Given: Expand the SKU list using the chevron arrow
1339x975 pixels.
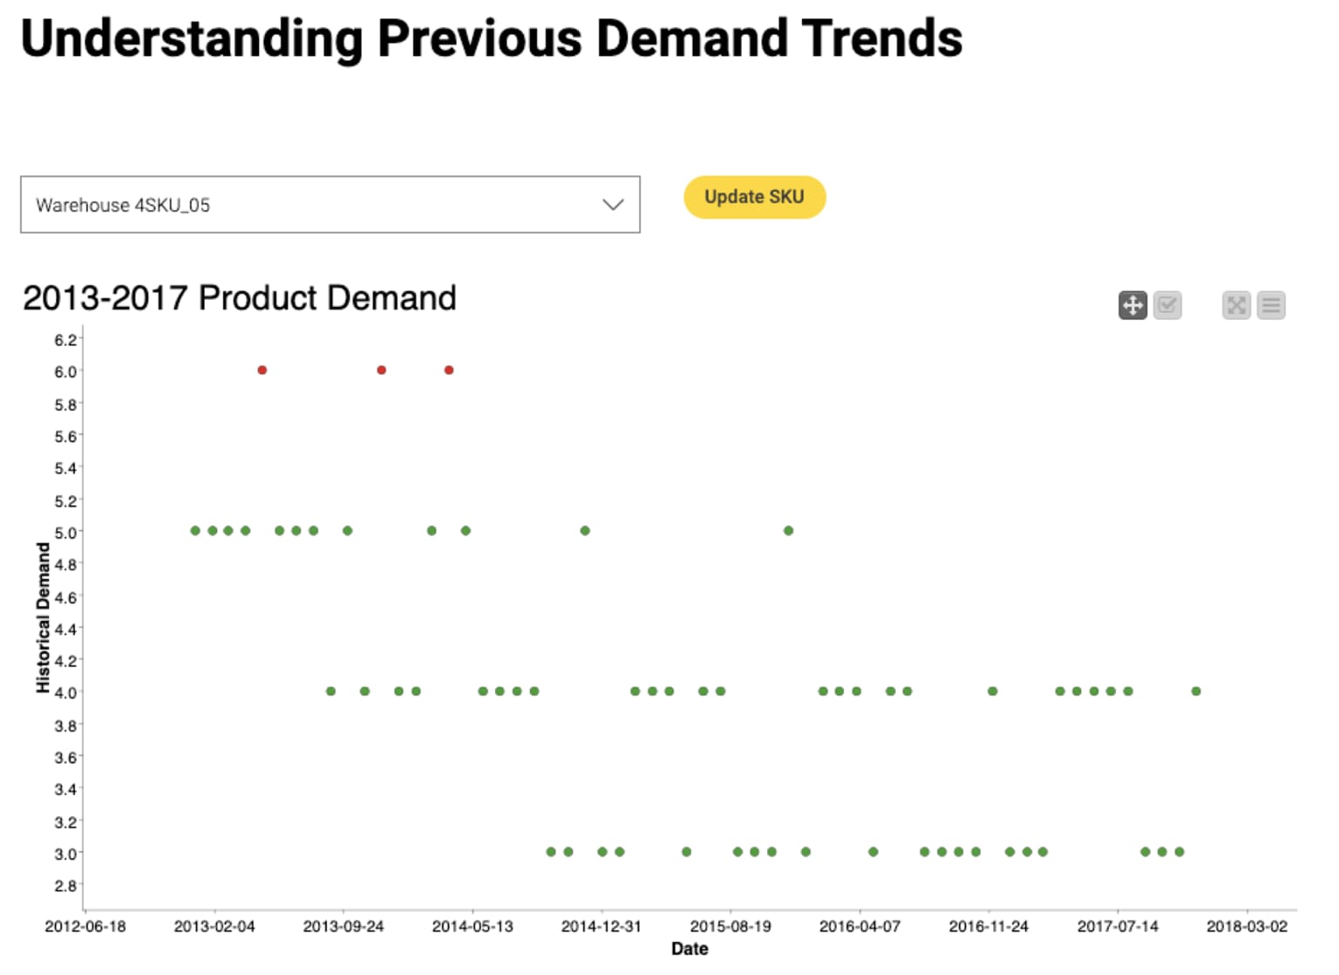Looking at the screenshot, I should (x=614, y=205).
